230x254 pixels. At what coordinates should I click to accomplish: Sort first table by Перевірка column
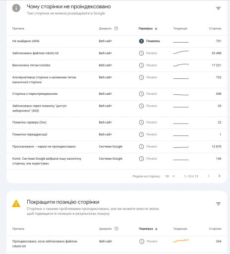point(148,28)
